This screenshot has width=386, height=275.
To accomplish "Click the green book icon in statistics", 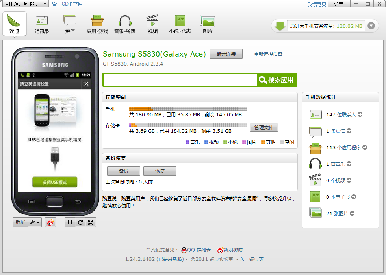I will [315, 197].
